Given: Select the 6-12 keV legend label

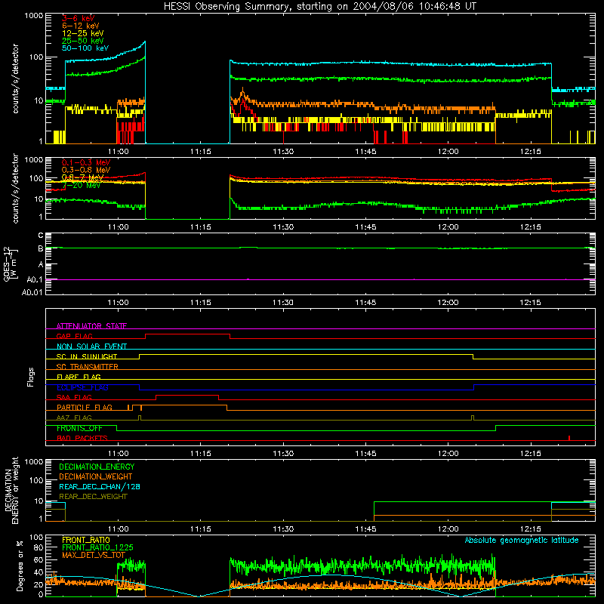Looking at the screenshot, I should (81, 26).
